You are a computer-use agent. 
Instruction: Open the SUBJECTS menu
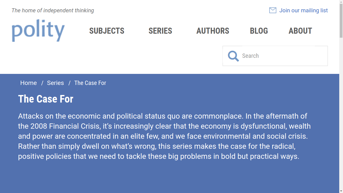(107, 31)
